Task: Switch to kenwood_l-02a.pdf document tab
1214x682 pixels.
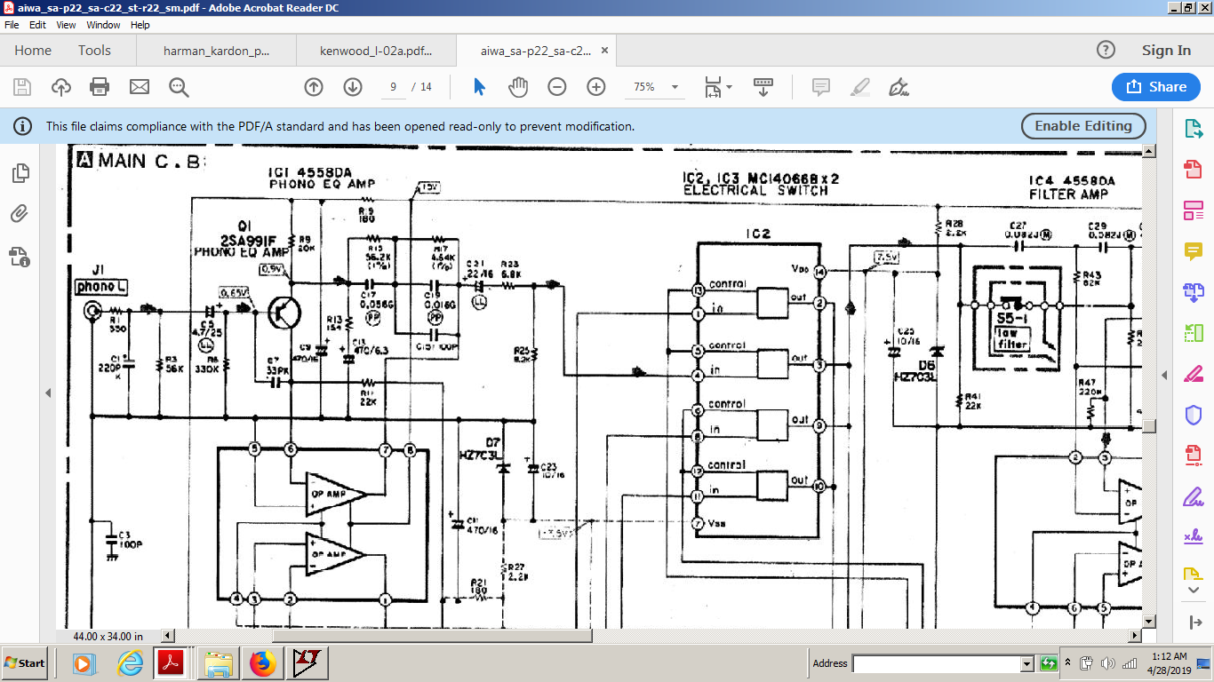Action: pyautogui.click(x=376, y=51)
